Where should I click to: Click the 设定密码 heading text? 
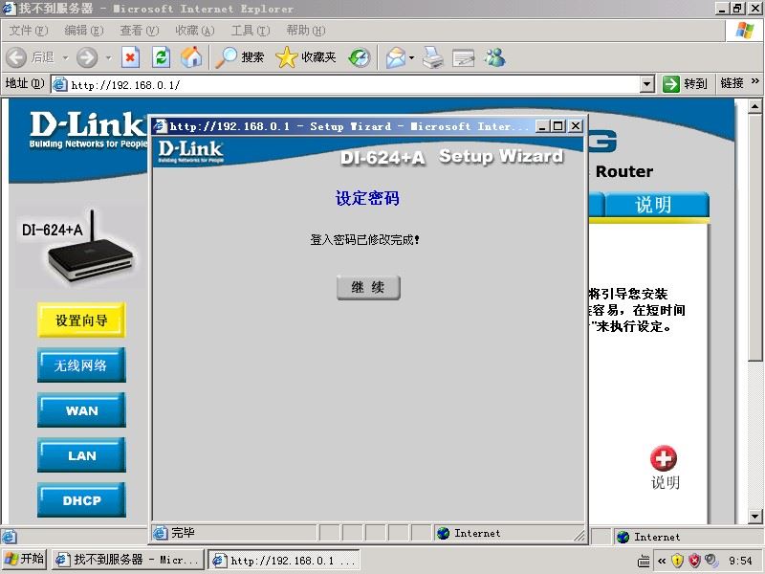pos(367,198)
